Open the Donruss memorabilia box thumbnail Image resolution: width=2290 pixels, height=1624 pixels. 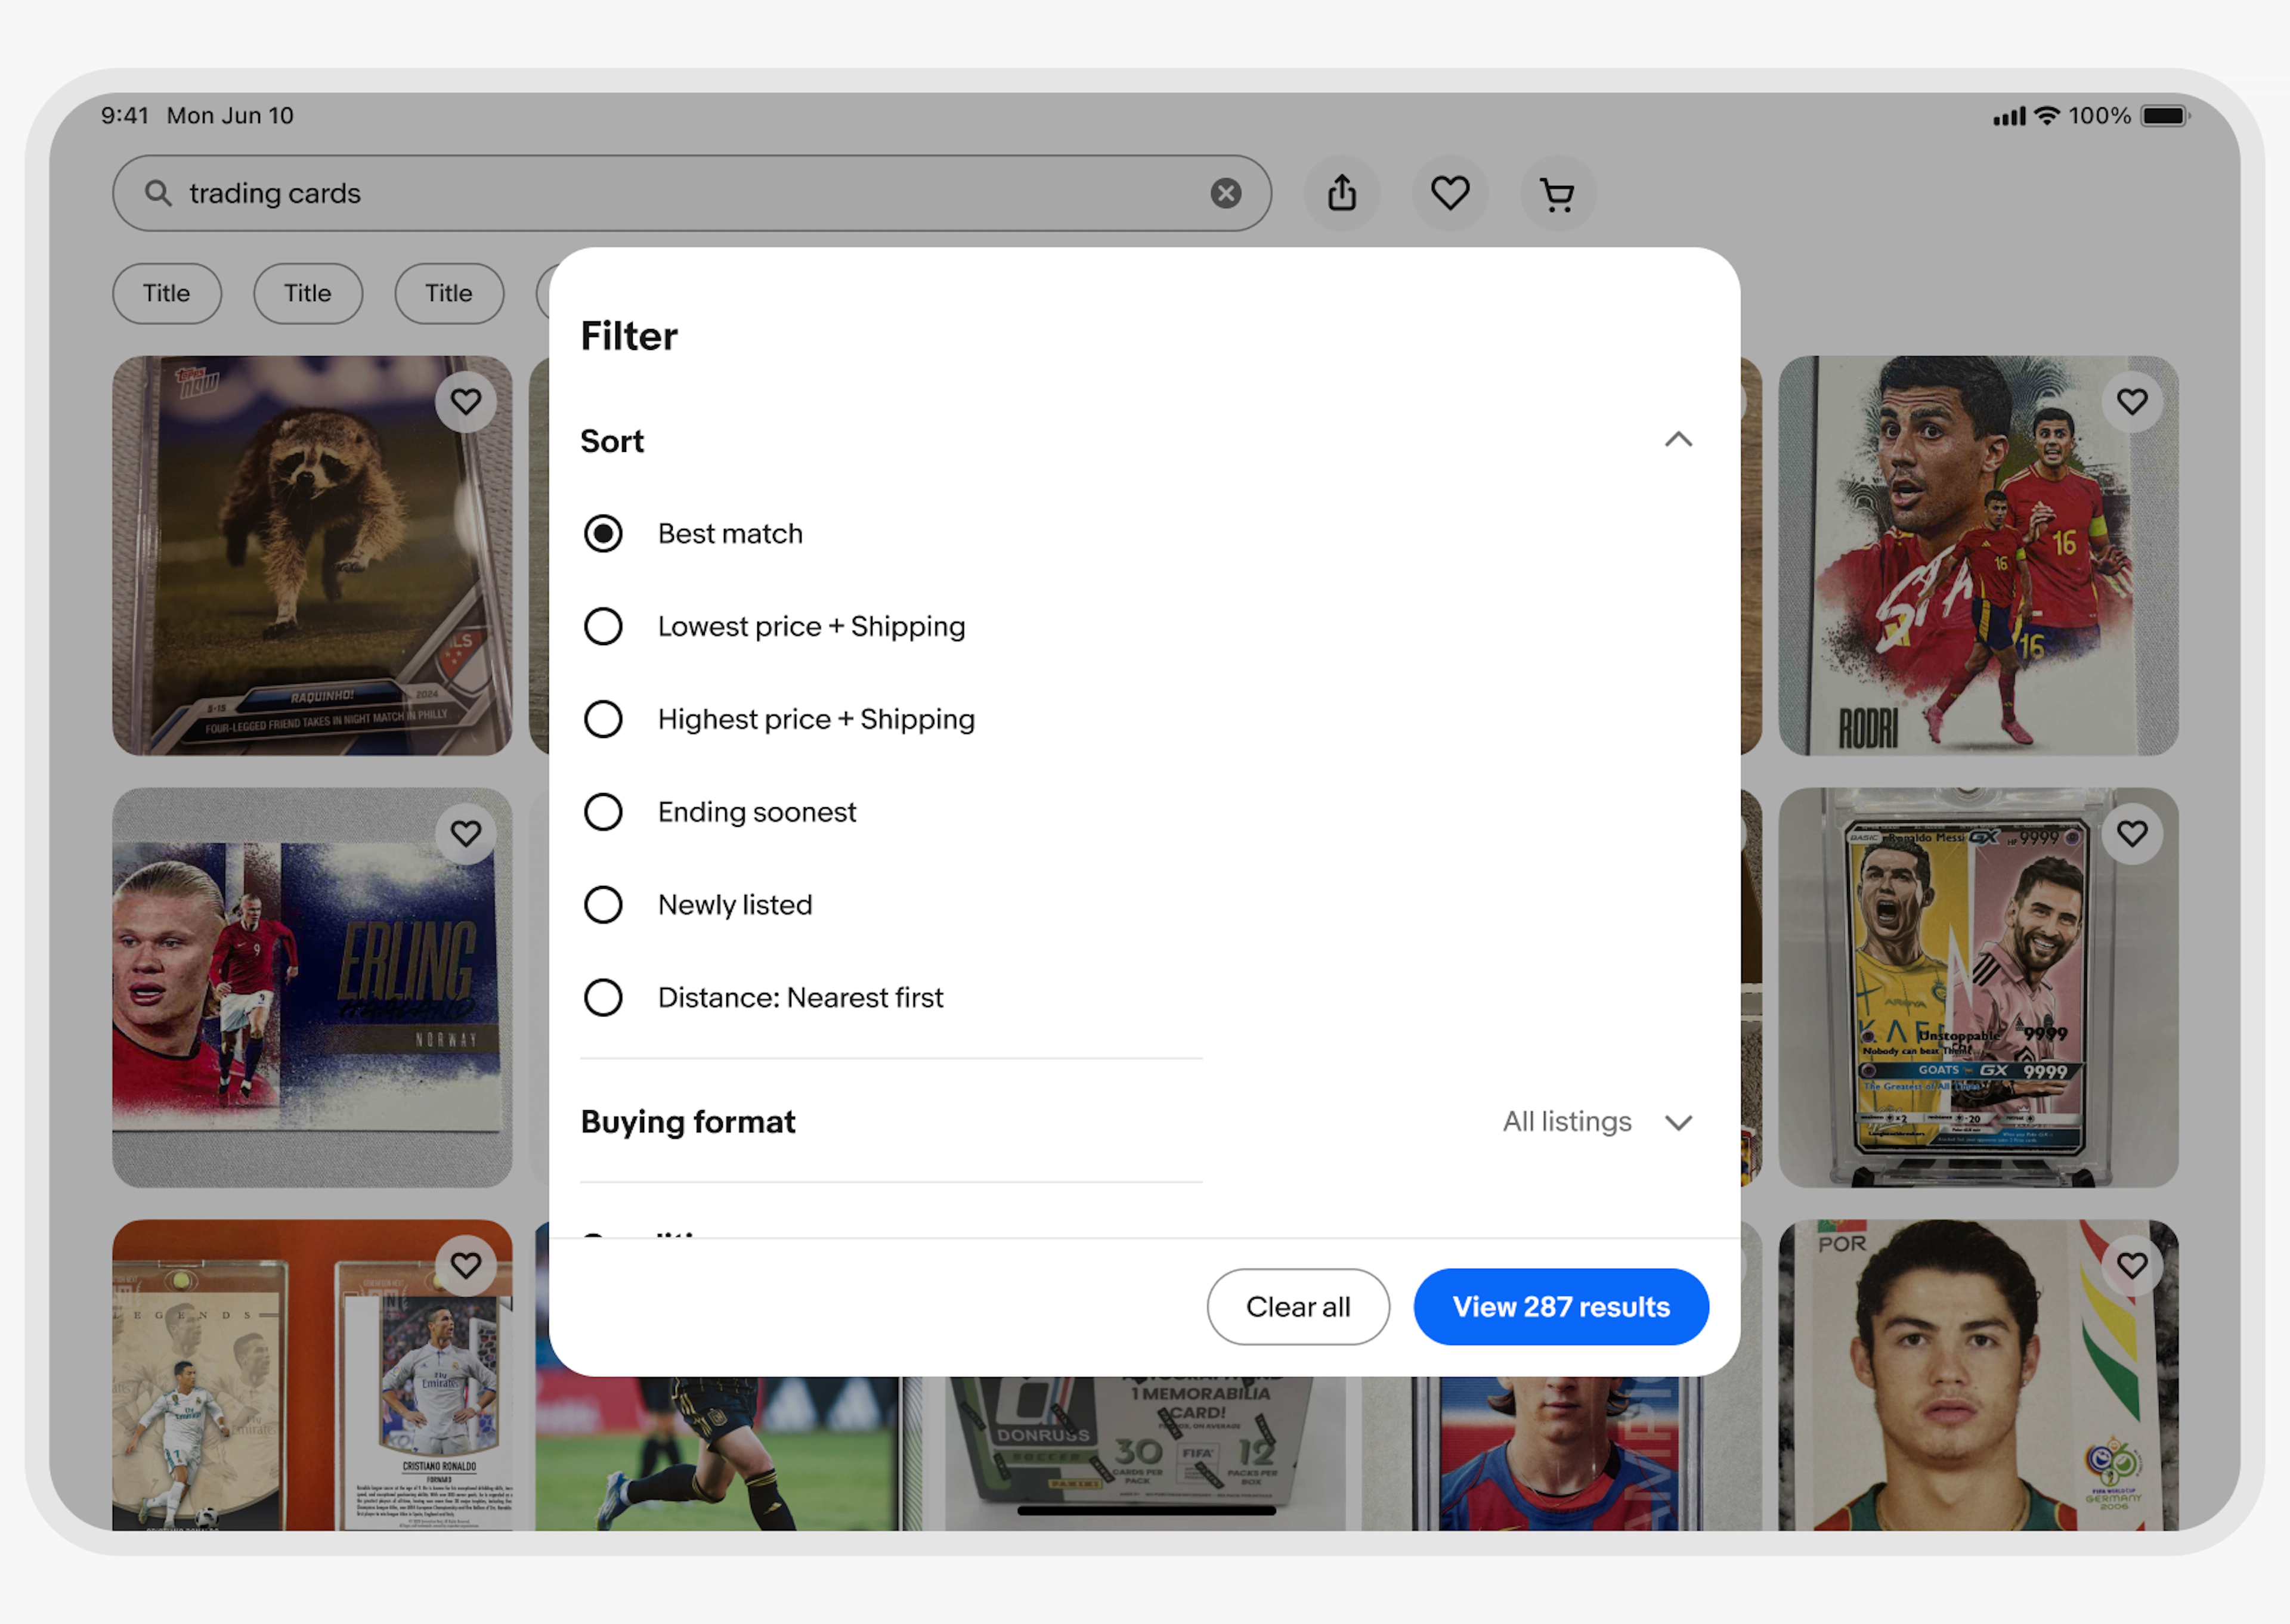1145,1454
